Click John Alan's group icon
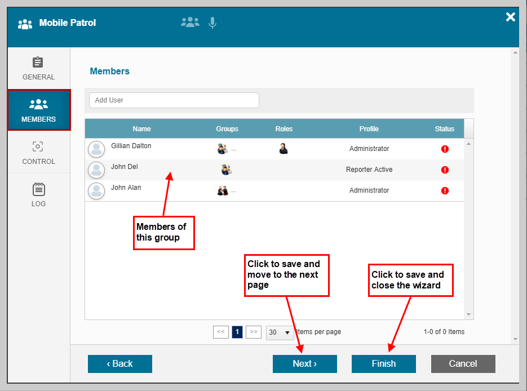 223,191
